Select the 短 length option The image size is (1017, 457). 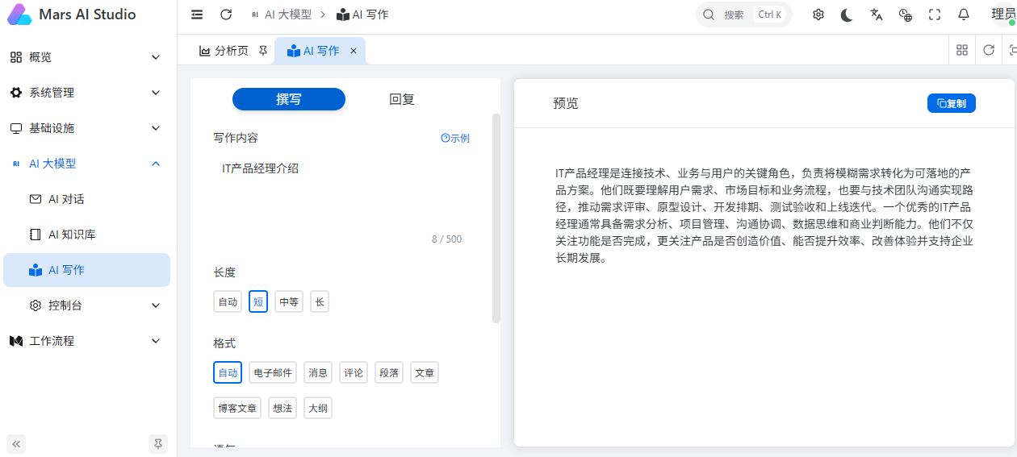pos(258,301)
